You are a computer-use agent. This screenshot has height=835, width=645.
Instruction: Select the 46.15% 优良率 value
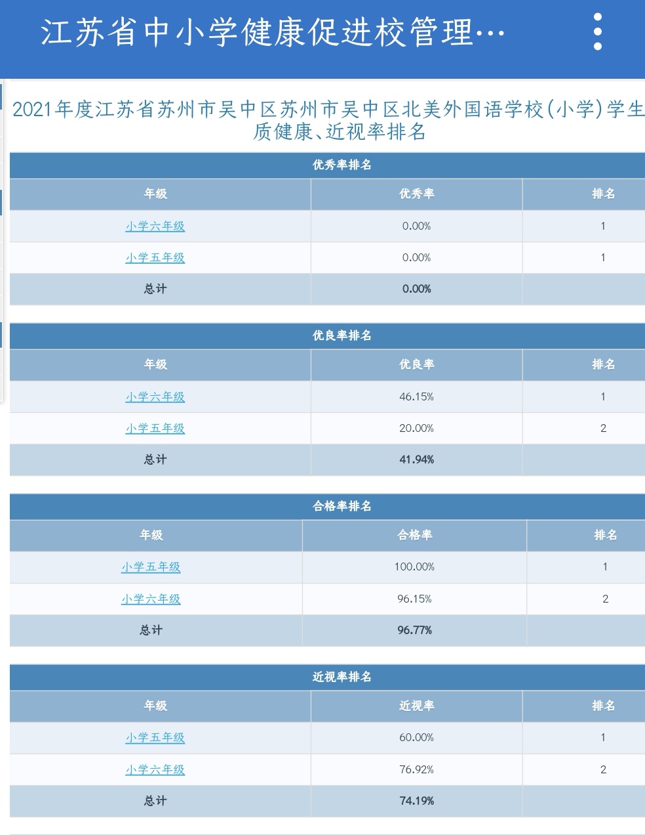[416, 396]
